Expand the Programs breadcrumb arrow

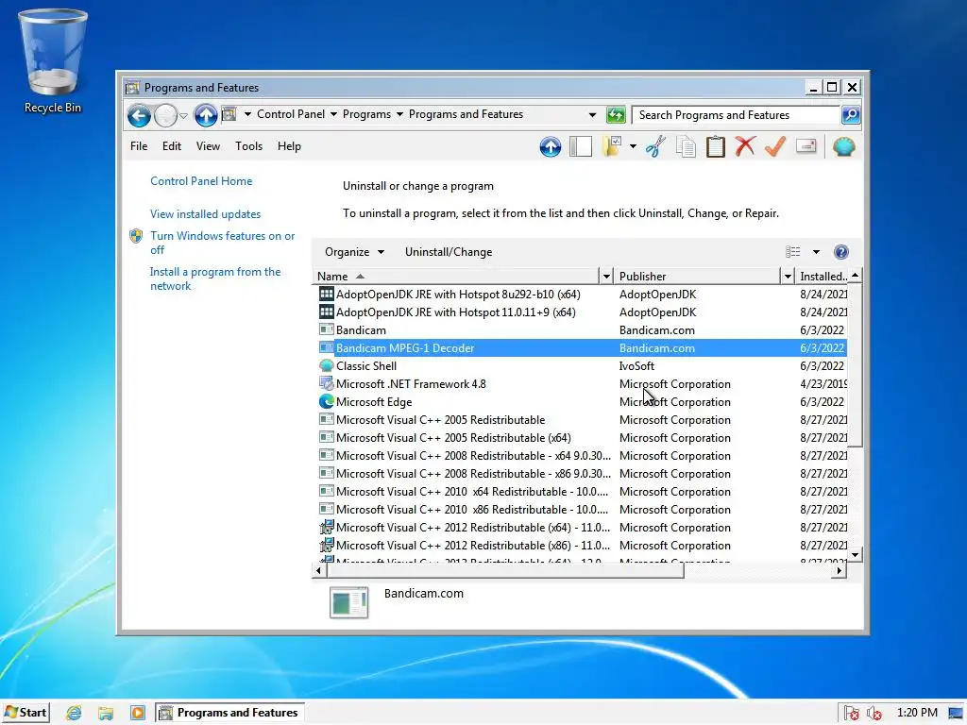coord(399,114)
